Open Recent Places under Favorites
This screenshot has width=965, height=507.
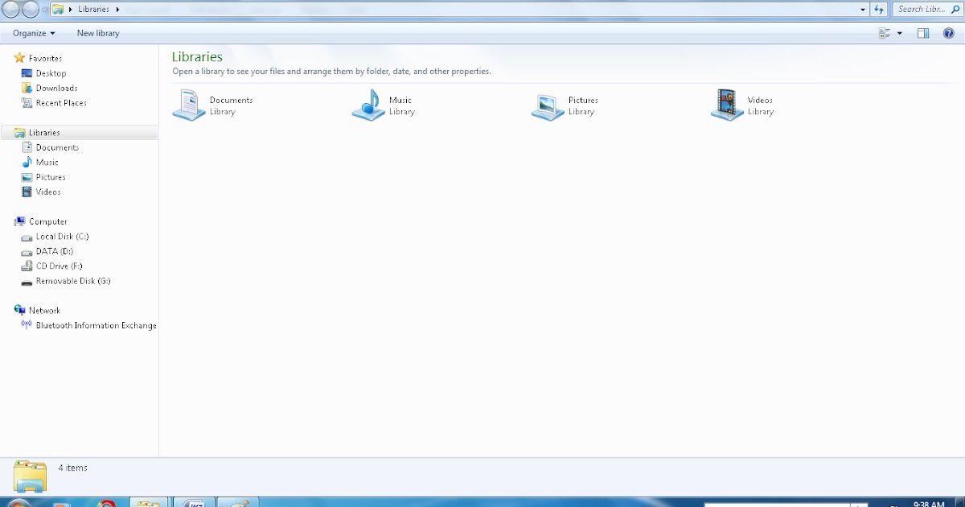[x=61, y=103]
